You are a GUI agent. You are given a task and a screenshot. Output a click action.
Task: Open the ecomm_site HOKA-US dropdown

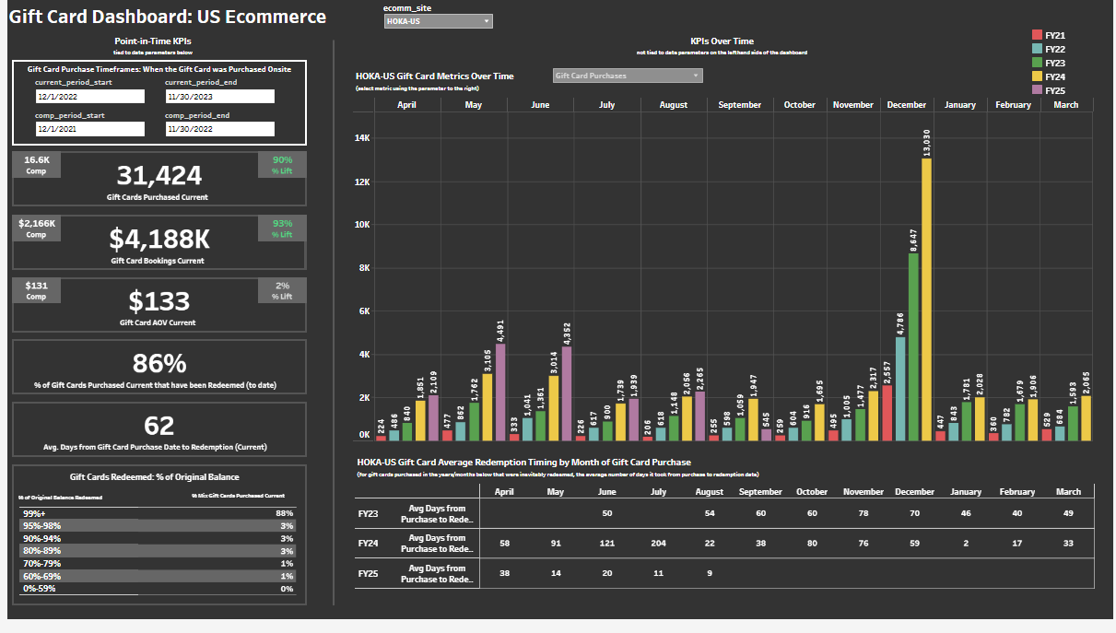point(438,21)
